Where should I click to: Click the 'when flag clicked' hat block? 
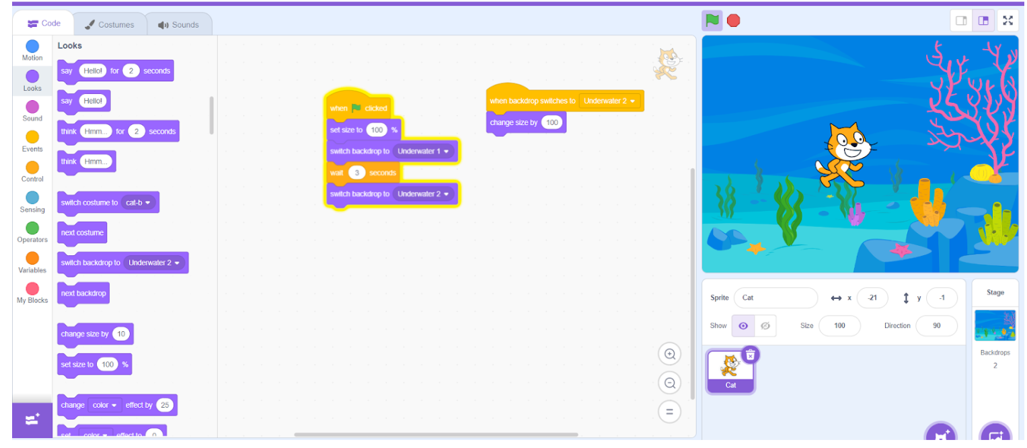click(x=358, y=107)
